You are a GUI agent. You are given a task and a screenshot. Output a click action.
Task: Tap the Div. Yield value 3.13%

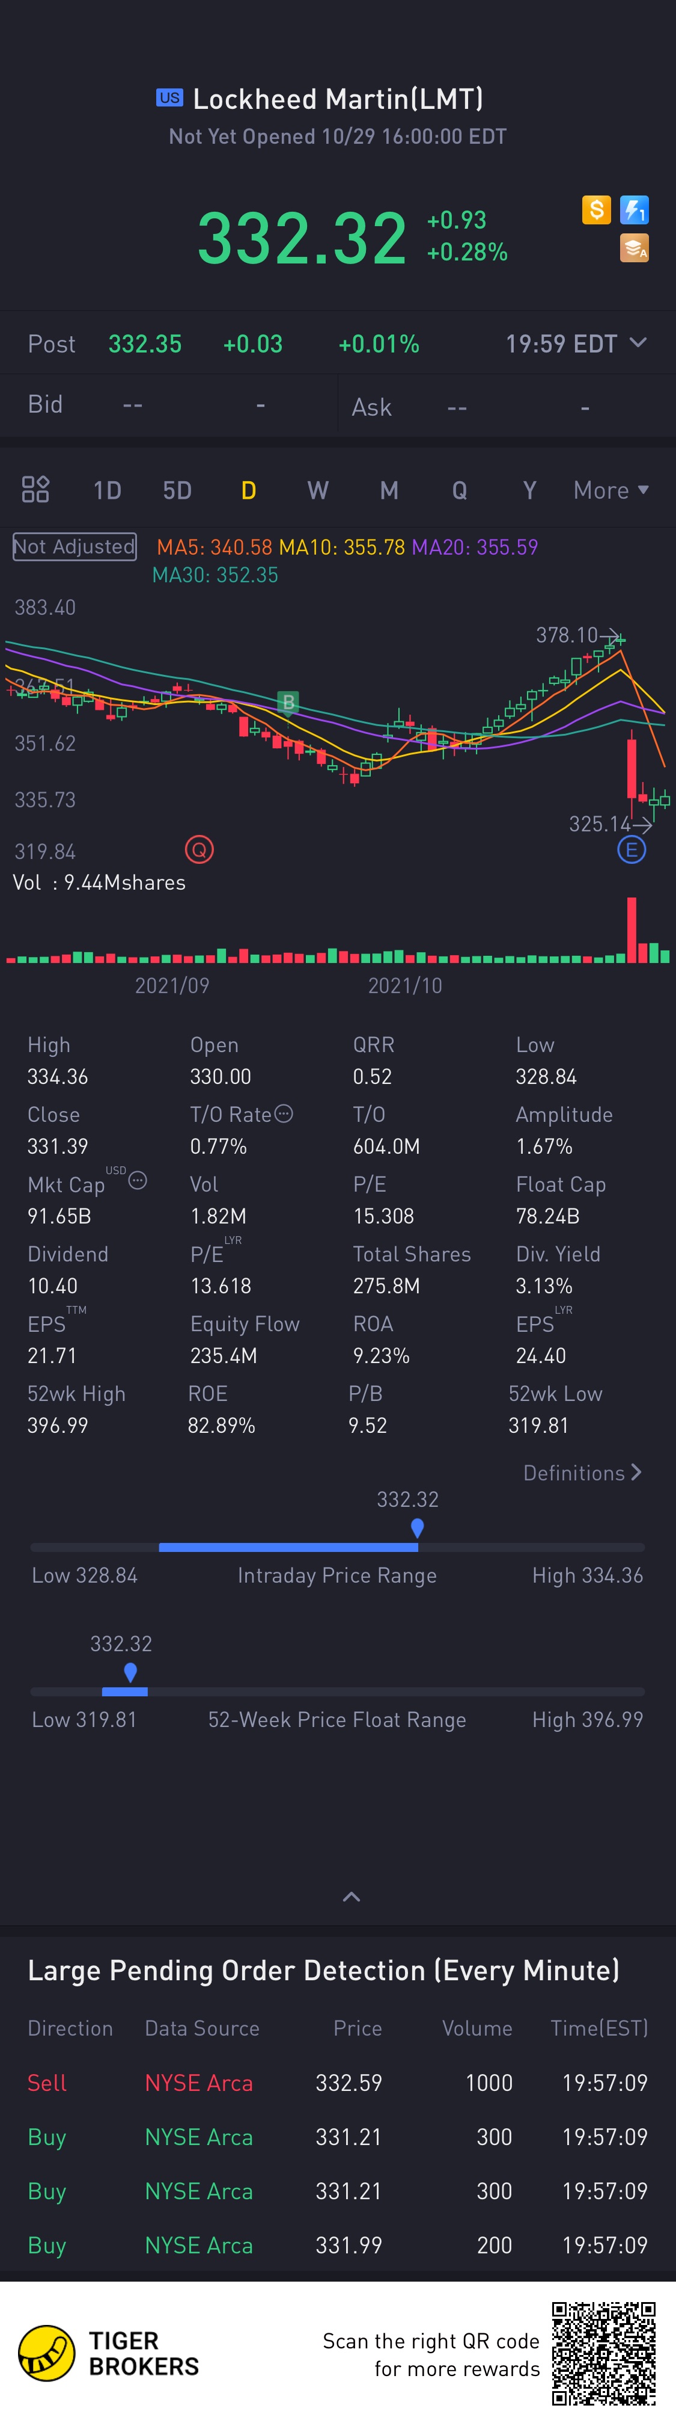coord(544,1285)
